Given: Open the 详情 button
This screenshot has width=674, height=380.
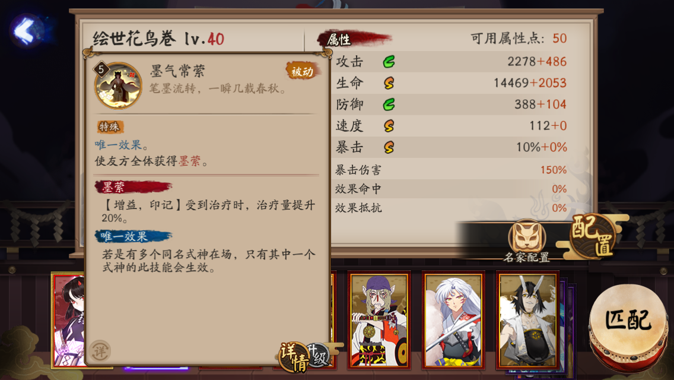Looking at the screenshot, I should pyautogui.click(x=293, y=357).
